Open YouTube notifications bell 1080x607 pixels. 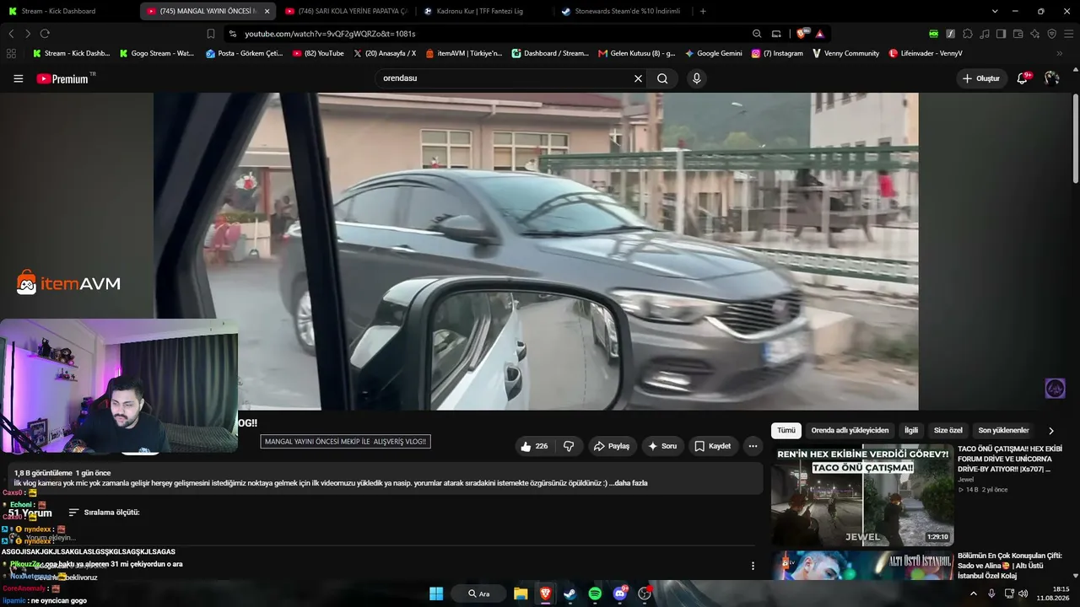click(1023, 78)
